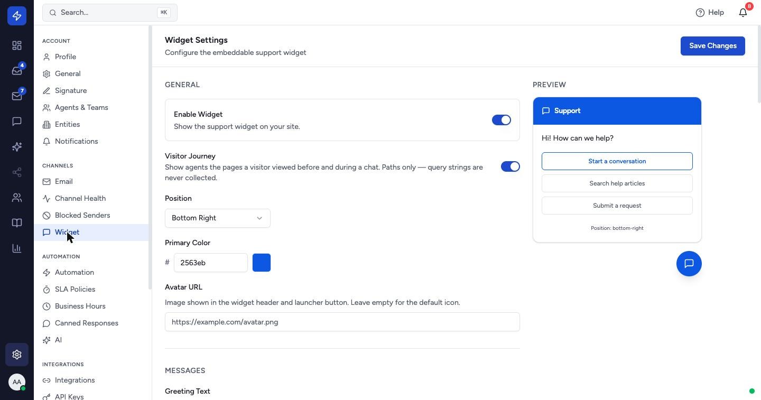This screenshot has height=400, width=761.
Task: Click Search help articles in preview
Action: point(617,183)
